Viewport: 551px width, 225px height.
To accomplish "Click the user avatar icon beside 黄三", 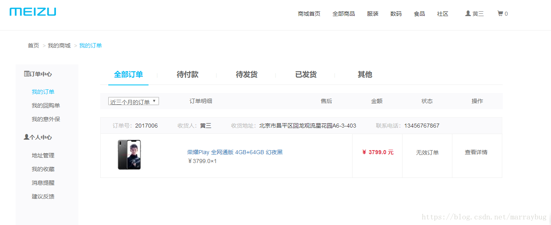I will pyautogui.click(x=468, y=13).
